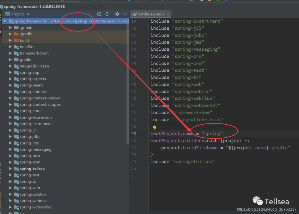This screenshot has height=214, width=299.
Task: Select the spring-webmvc module
Action: point(33,201)
